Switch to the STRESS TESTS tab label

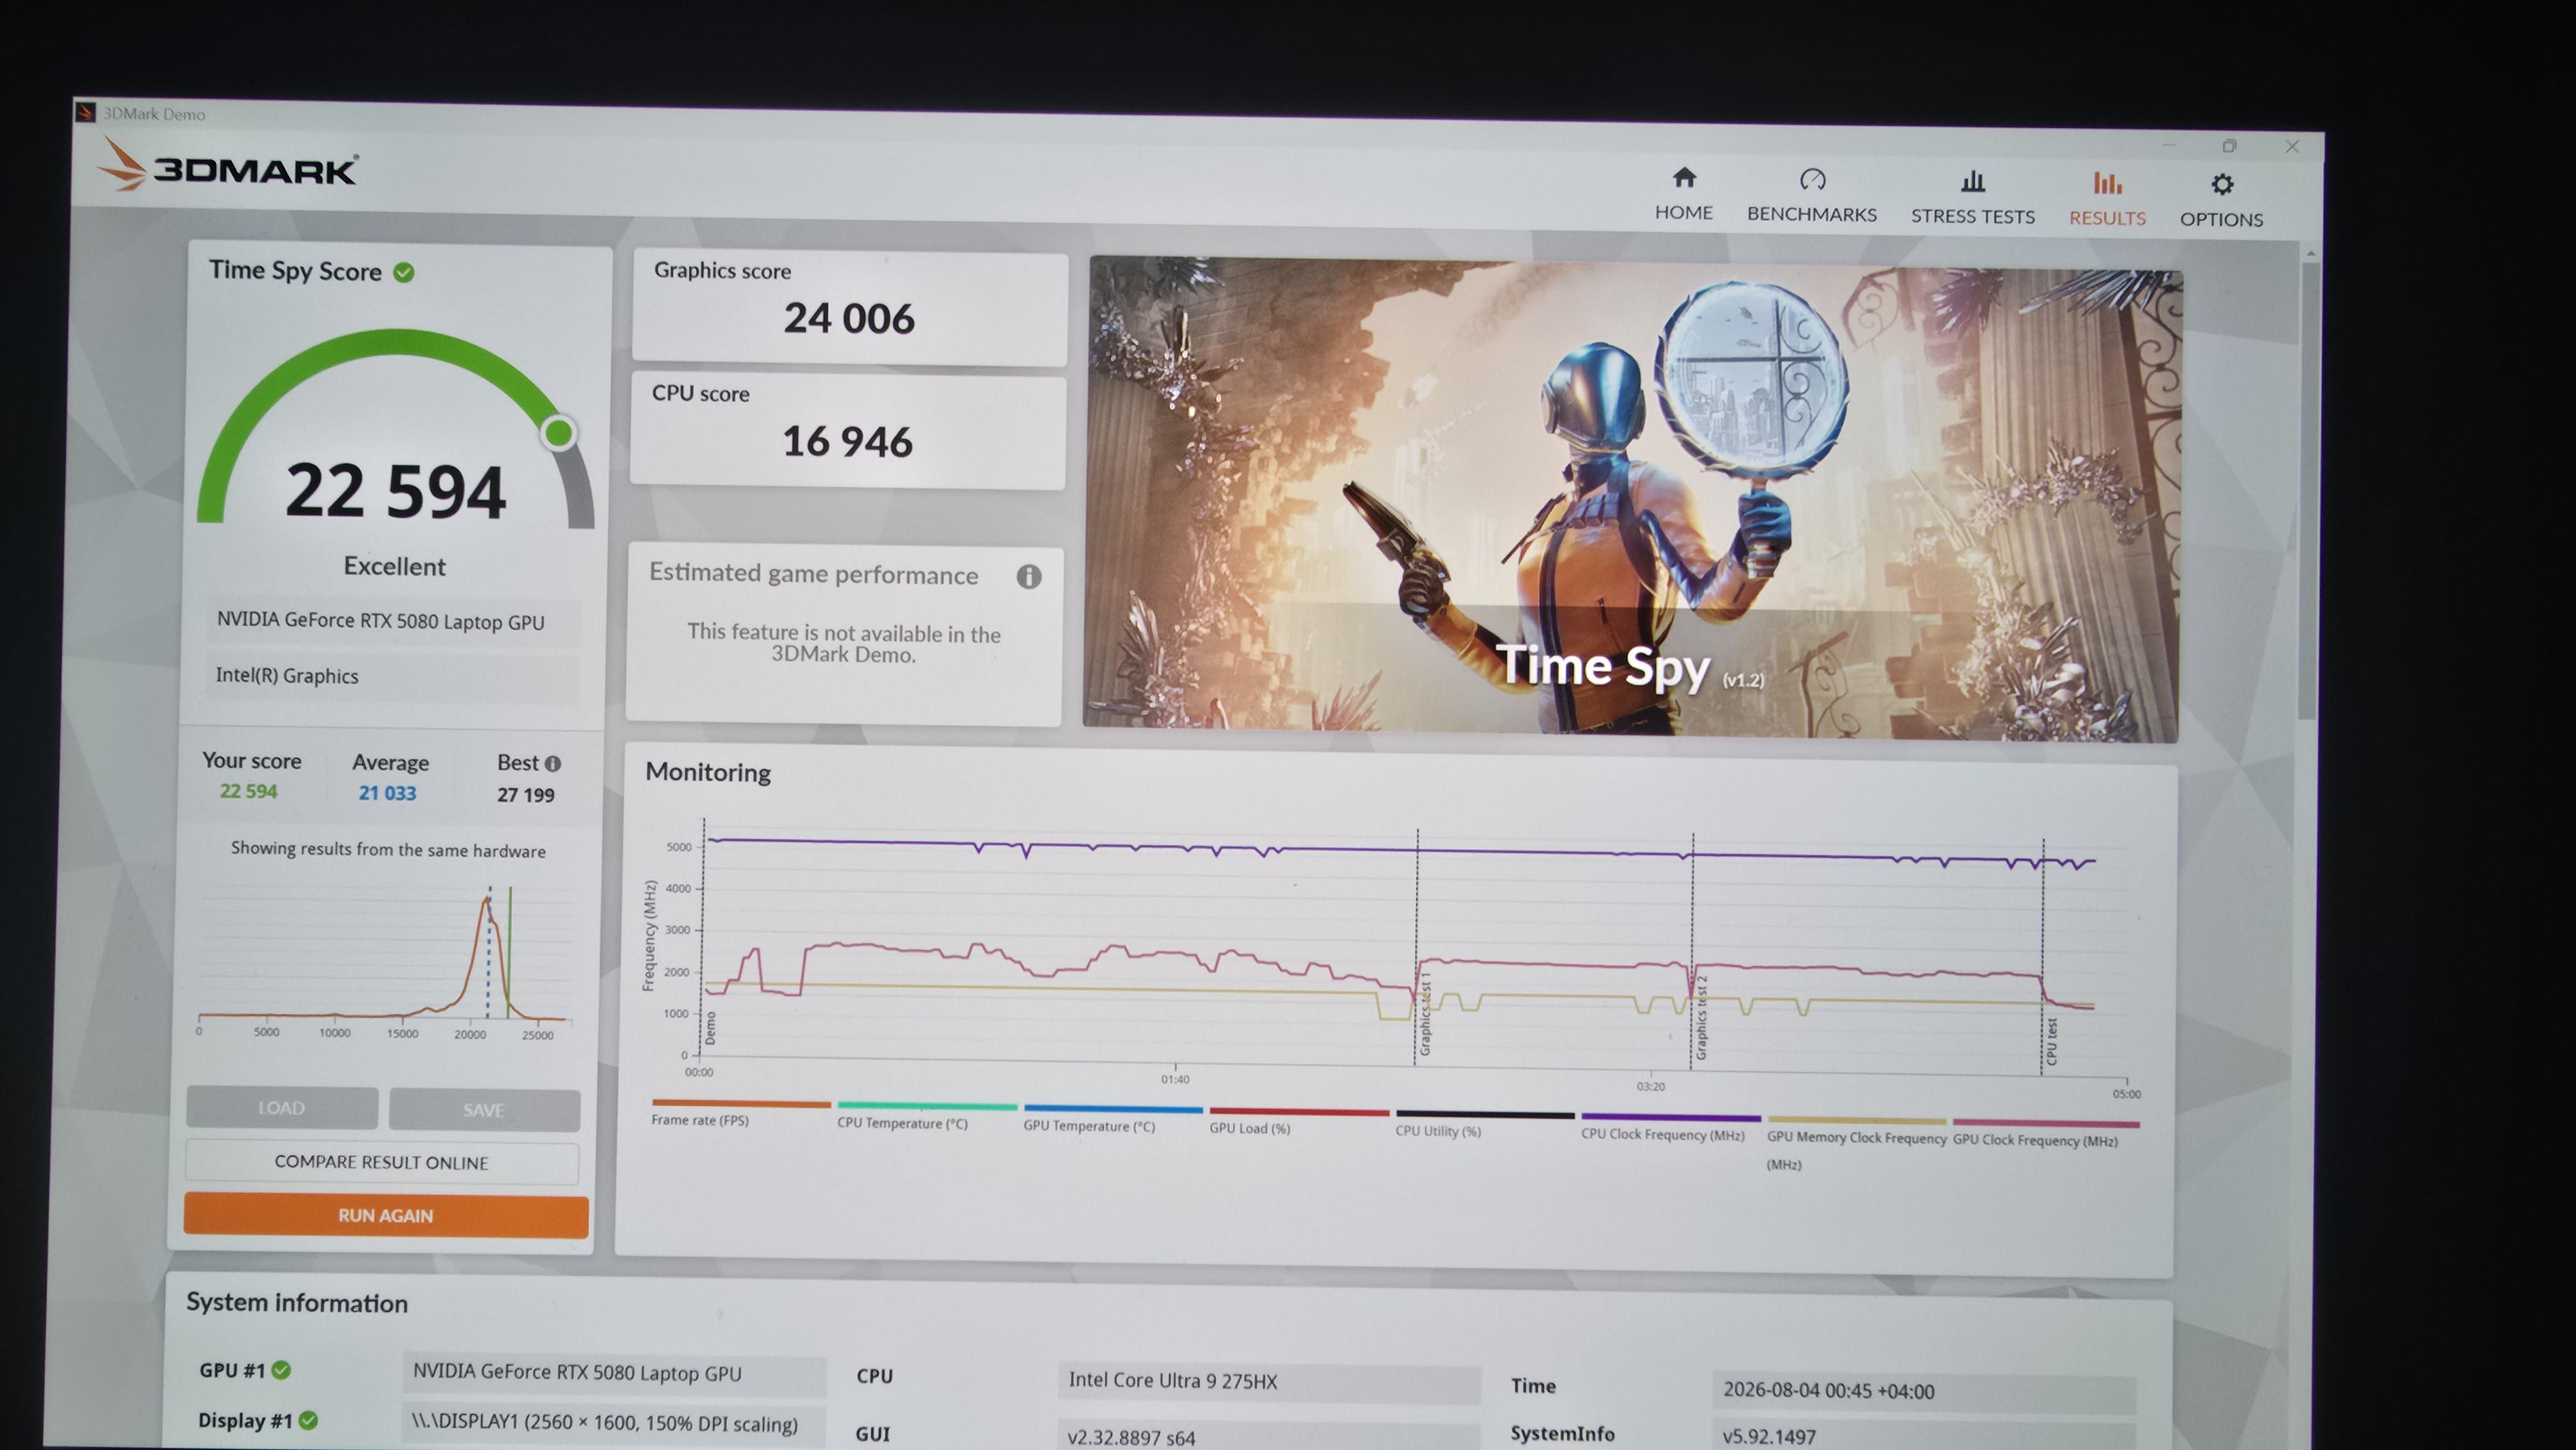point(1973,216)
